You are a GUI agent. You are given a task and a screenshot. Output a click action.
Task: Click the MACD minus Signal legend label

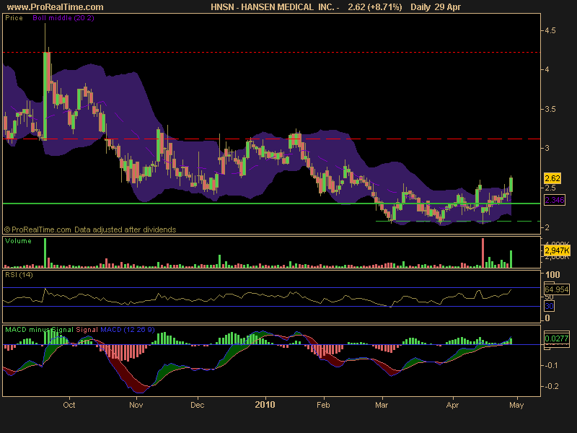(x=40, y=330)
